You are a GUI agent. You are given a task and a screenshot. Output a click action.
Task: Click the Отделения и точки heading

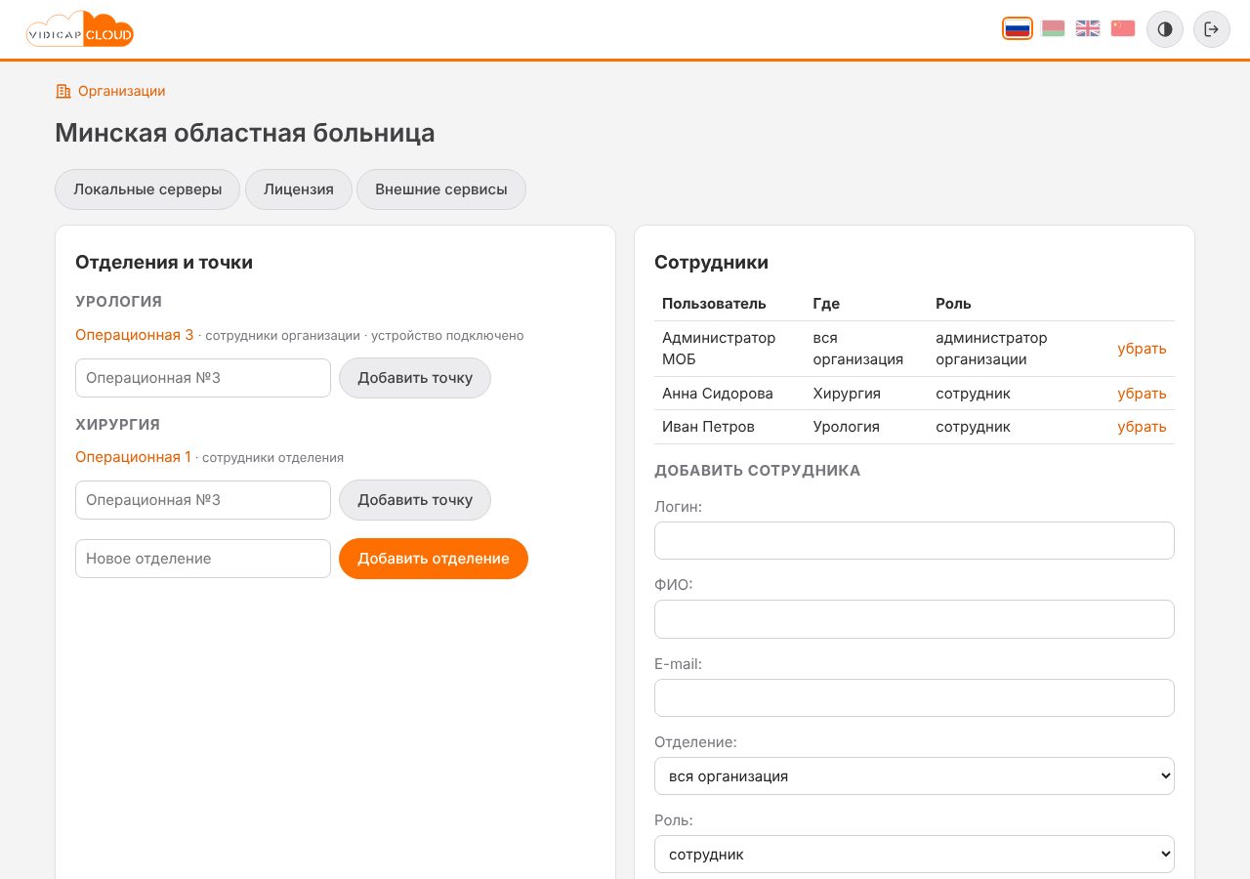164,262
